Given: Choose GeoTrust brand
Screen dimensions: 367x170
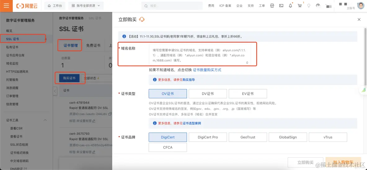Looking at the screenshot, I should click(248, 137).
